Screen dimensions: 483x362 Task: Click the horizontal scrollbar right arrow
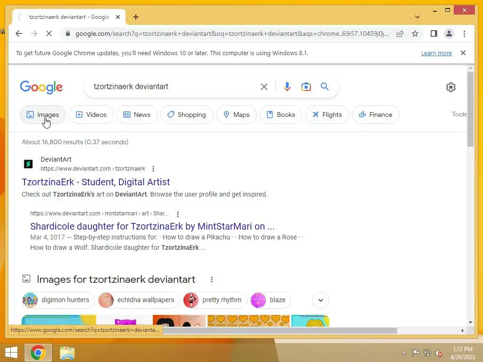462,330
